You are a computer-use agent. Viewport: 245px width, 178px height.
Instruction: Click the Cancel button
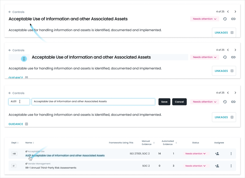point(179,102)
